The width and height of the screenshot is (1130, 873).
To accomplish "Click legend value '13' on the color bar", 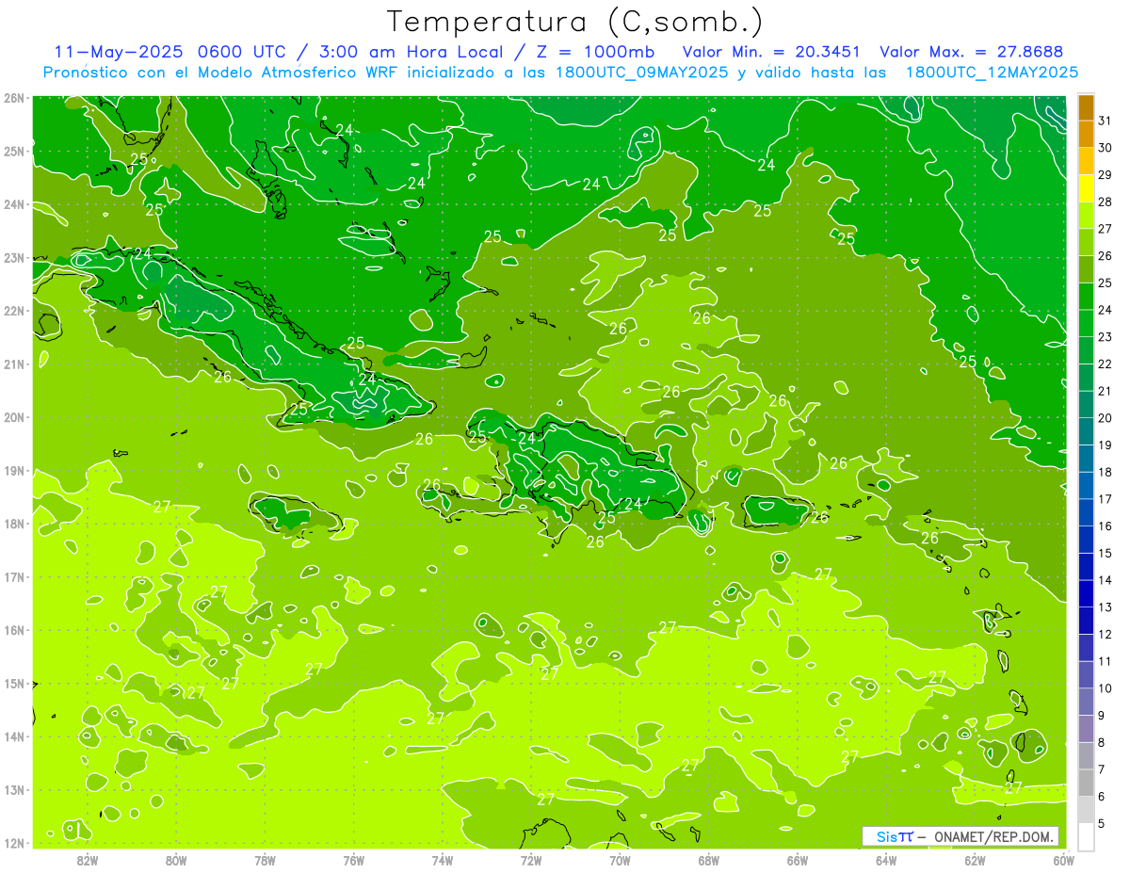I will [x=1105, y=607].
